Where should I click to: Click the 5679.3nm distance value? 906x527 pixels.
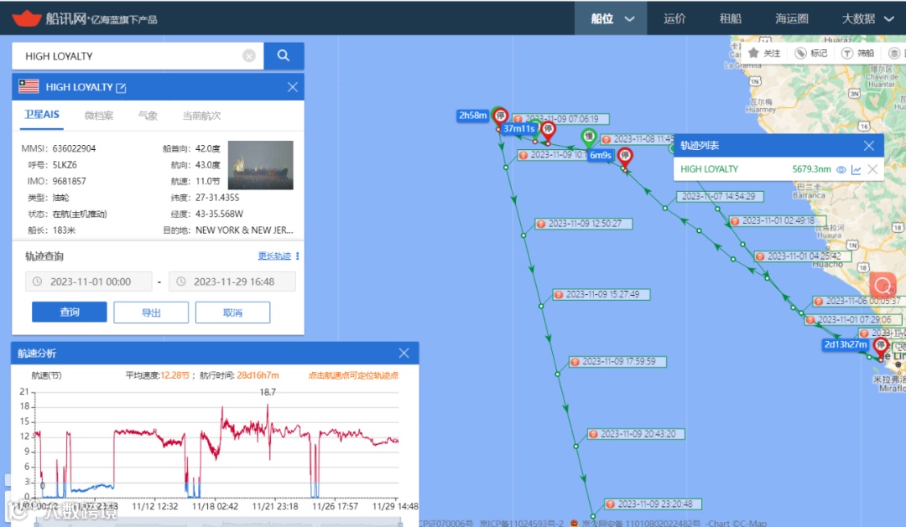(x=811, y=169)
